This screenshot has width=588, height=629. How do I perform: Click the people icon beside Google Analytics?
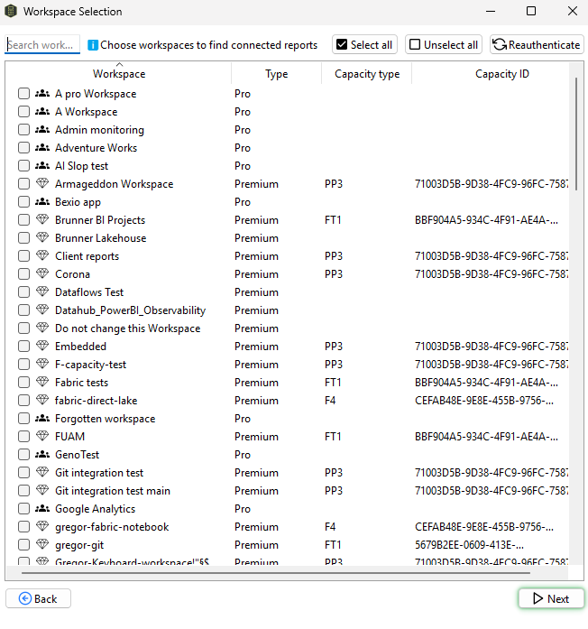click(42, 509)
